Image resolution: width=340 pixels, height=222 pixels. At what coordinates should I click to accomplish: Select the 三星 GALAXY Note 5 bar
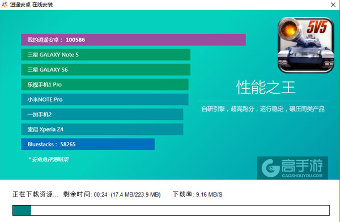[x=105, y=55]
